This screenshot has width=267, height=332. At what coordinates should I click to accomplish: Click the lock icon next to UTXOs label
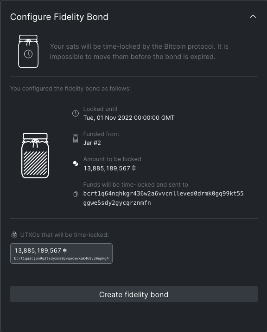[x=14, y=234]
